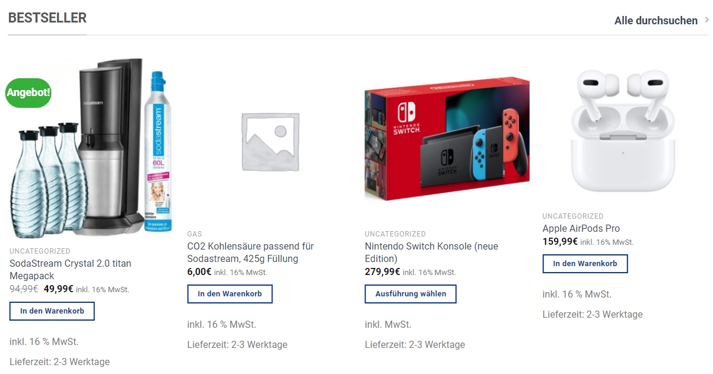713x374 pixels.
Task: Click the 49,99€ sale price of SodaStream
Action: tap(59, 289)
